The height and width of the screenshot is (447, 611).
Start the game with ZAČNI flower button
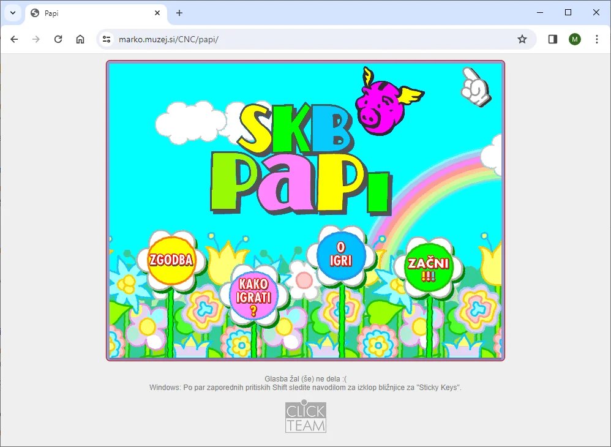429,268
